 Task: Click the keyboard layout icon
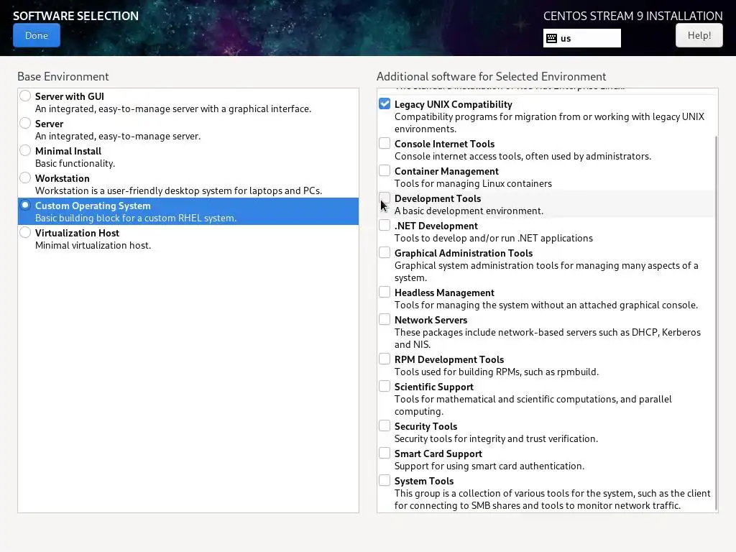click(551, 39)
